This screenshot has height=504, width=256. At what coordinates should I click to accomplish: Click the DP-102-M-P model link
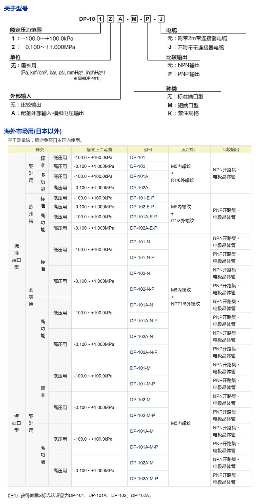[142, 416]
